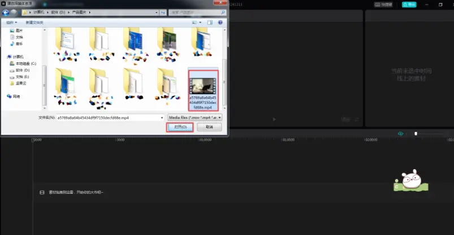
Task: Click the timeline zoom slider handle
Action: pos(416,134)
